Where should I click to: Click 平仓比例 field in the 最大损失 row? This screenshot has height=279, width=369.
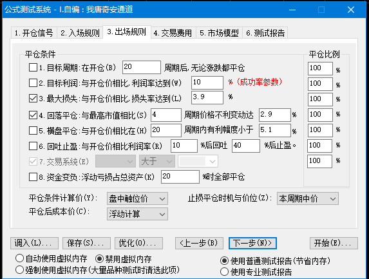click(x=320, y=99)
